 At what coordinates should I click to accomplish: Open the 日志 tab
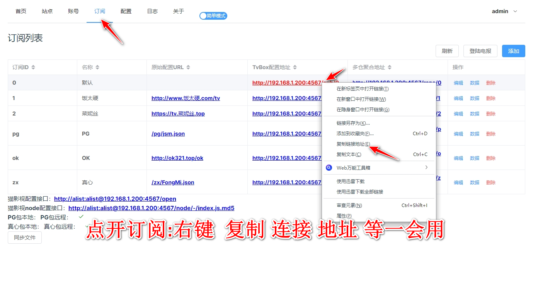point(152,11)
